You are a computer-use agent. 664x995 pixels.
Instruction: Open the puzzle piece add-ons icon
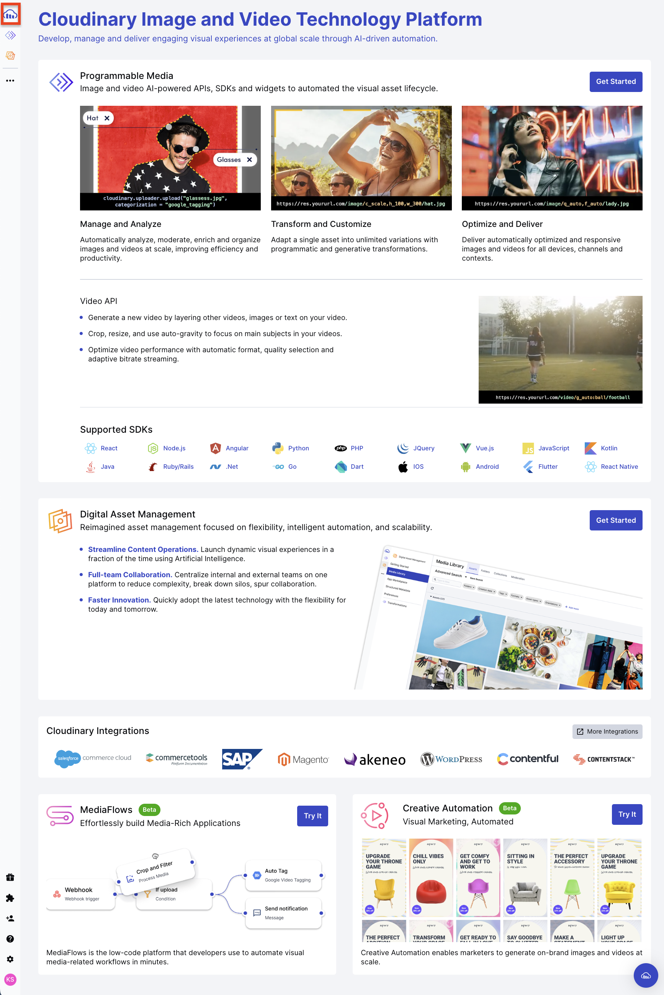[10, 898]
